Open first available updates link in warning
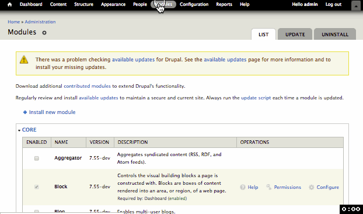The width and height of the screenshot is (363, 214). pyautogui.click(x=133, y=60)
